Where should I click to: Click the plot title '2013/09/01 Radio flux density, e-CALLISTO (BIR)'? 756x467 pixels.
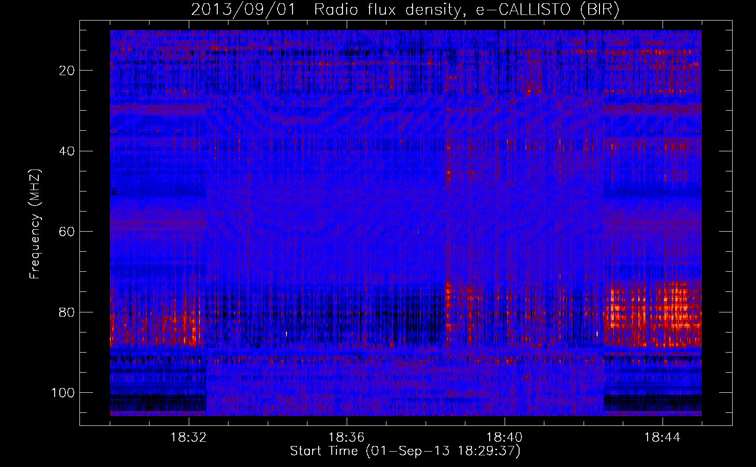coord(405,10)
